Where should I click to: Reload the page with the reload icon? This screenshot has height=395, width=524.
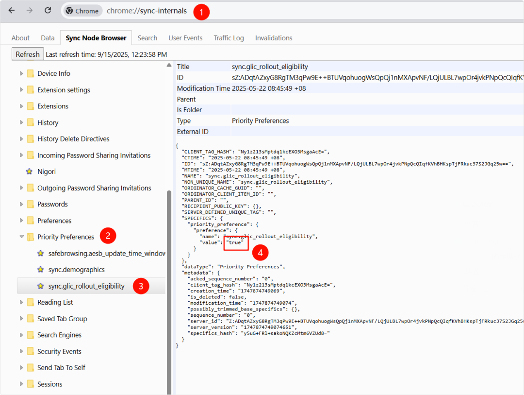point(48,10)
